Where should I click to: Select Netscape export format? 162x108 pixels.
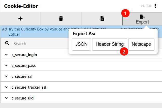point(141,44)
